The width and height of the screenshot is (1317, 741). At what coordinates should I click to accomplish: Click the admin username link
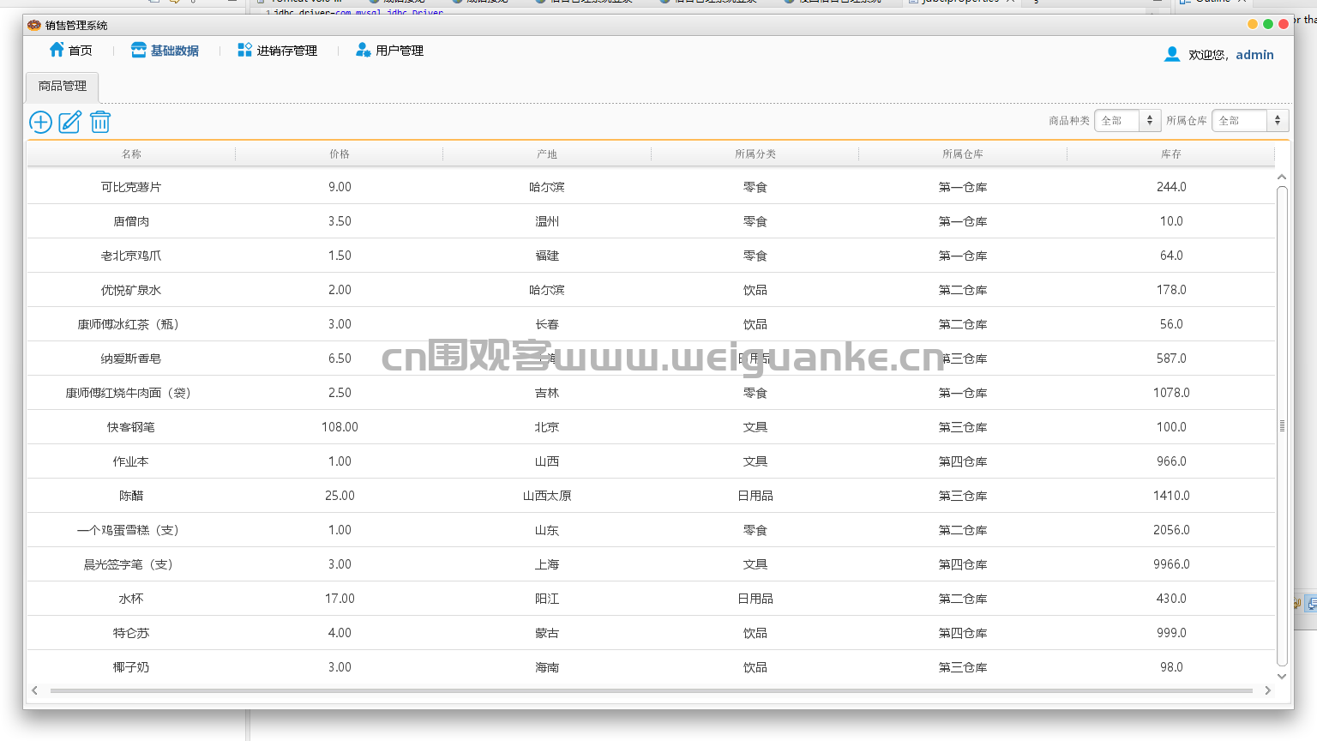click(x=1254, y=55)
